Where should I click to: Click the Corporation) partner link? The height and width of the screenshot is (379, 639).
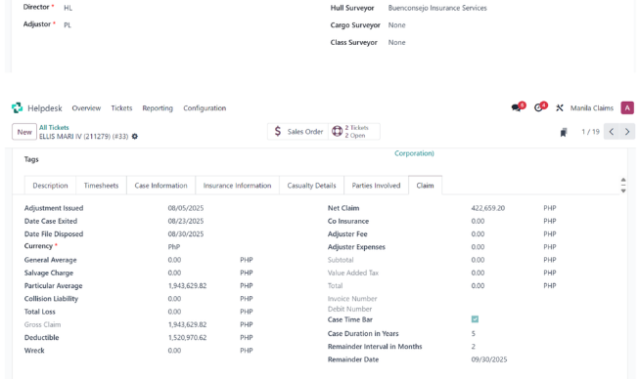(414, 153)
